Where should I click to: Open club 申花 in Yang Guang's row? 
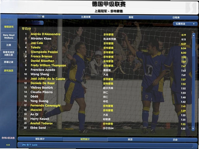pyautogui.click(x=106, y=101)
